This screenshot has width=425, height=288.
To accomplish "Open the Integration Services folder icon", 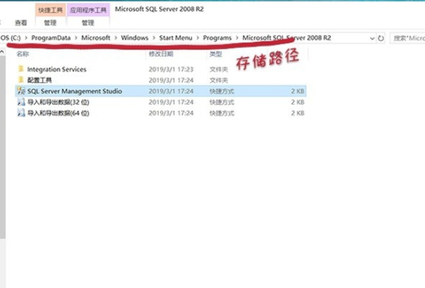I will point(21,69).
